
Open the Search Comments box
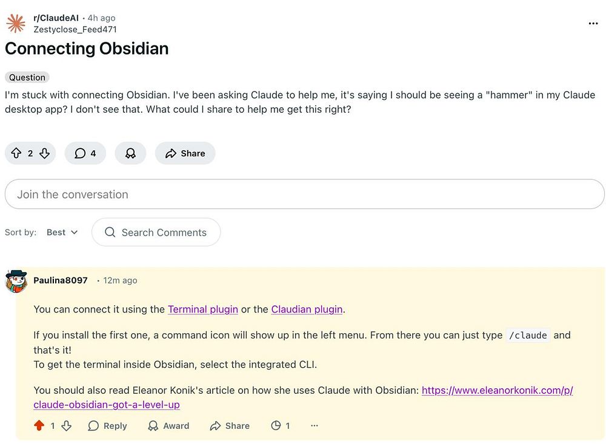point(156,232)
